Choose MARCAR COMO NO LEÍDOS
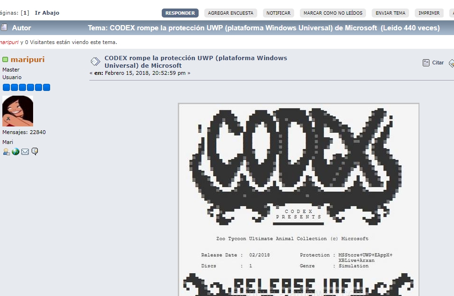 point(332,13)
